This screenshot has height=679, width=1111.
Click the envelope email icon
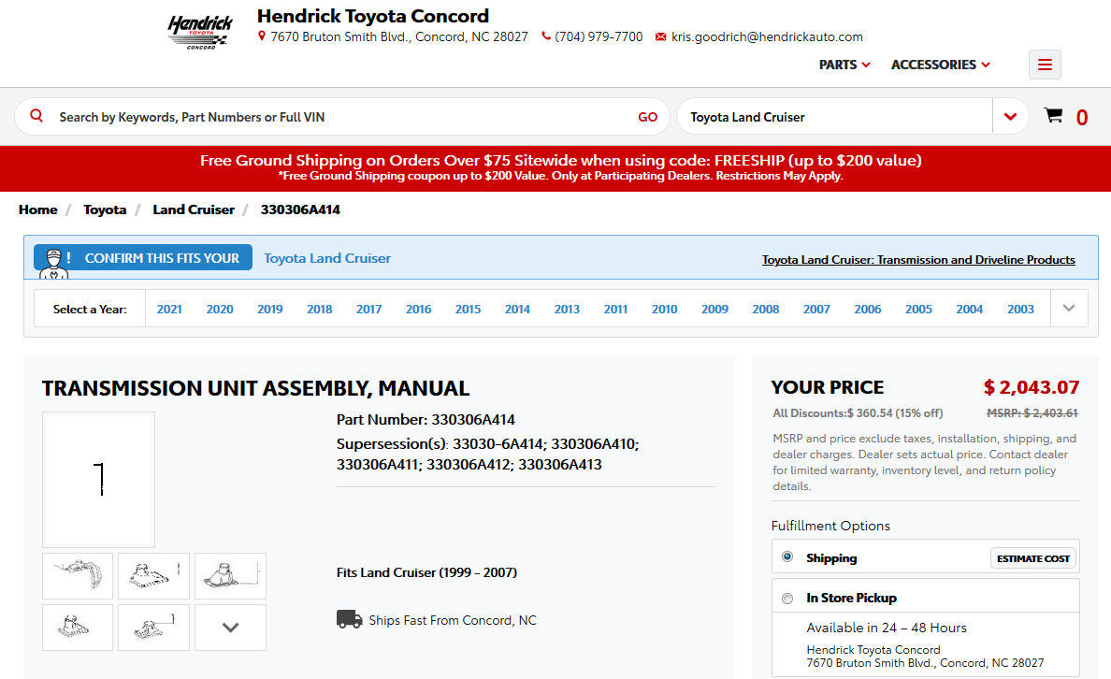(x=660, y=36)
